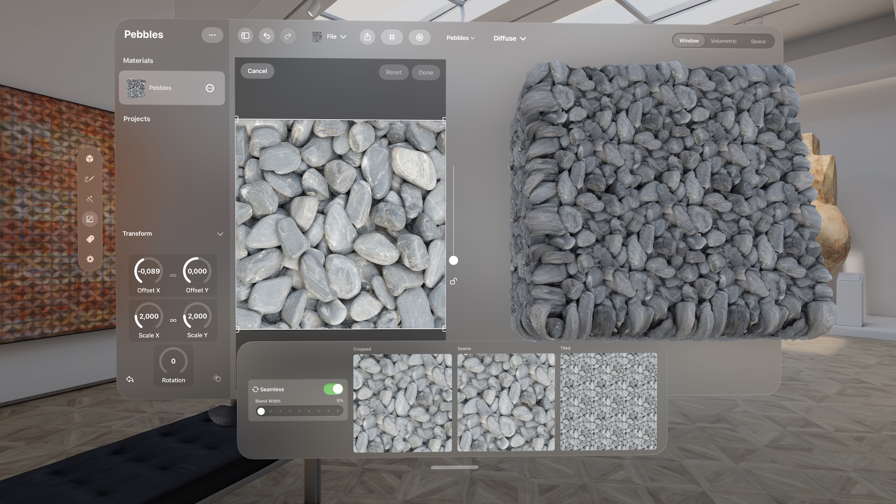This screenshot has height=504, width=896.
Task: Open the tag tool in sidebar
Action: pos(90,239)
